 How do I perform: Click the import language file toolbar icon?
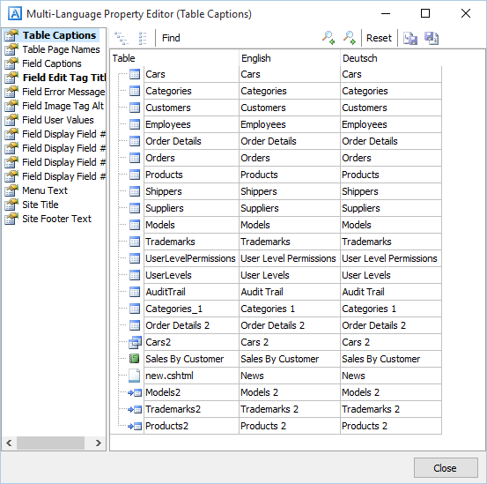(410, 38)
